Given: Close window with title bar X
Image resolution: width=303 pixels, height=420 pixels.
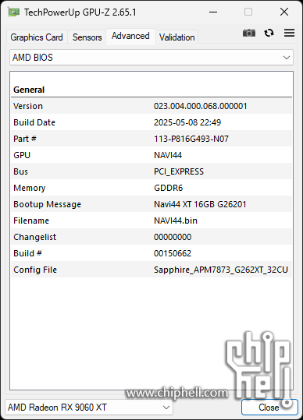Looking at the screenshot, I should tap(284, 12).
